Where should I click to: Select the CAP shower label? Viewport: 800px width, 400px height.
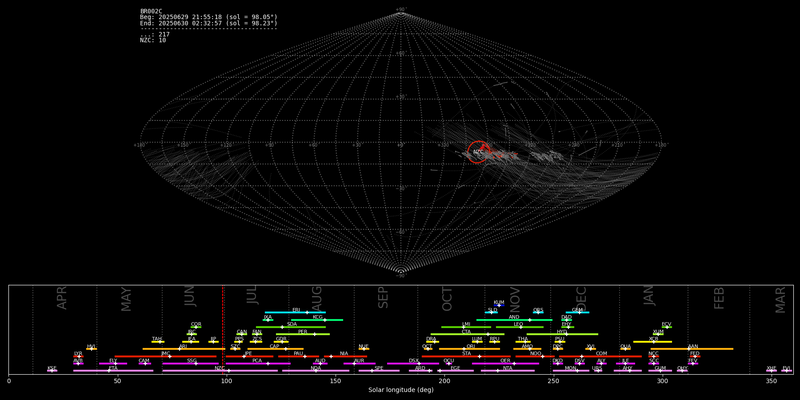[x=275, y=347]
